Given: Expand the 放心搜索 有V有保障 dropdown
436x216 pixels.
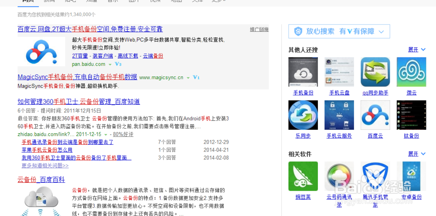Looking at the screenshot, I should point(381,32).
